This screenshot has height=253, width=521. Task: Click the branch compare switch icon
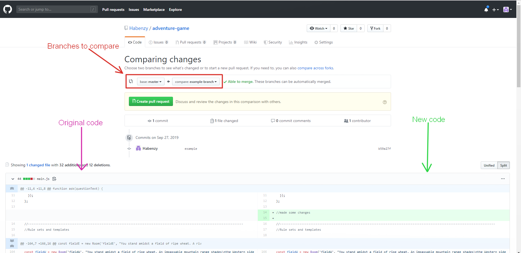pyautogui.click(x=131, y=81)
